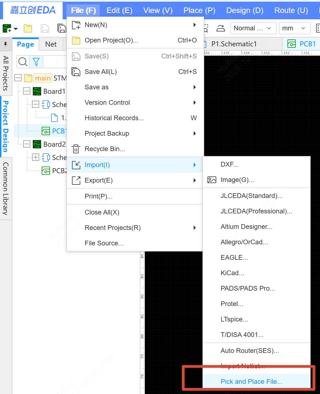Viewport: 320px width, 394px height.
Task: Collapse Board1's Schematic tree node
Action: pyautogui.click(x=36, y=104)
